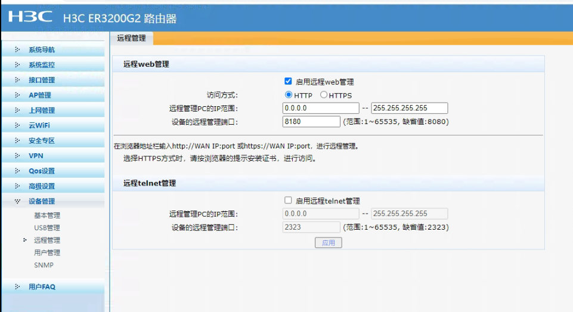
Task: Open 接口管理 in sidebar
Action: tap(42, 80)
